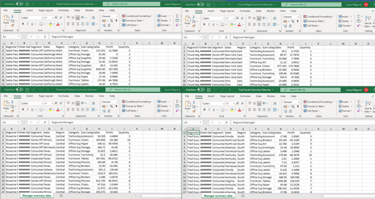Click Copy icon in the Roxanne Rodriguez window
Image resolution: width=375 pixels, height=199 pixels.
(x=12, y=106)
